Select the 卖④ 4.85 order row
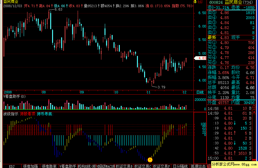258x168 pixels. [x=231, y=17]
